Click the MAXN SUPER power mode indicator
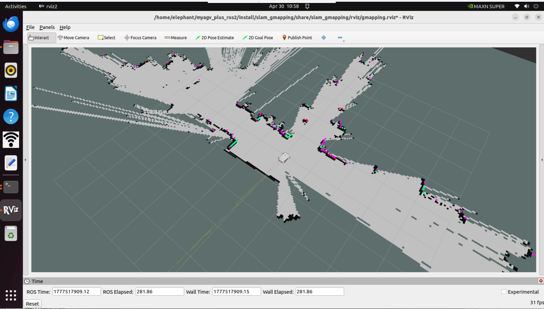This screenshot has width=544, height=309. coord(486,6)
